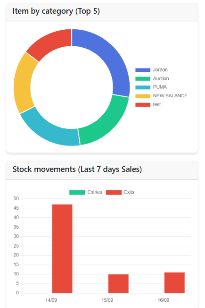Click the 14/09 Exits bar
The height and width of the screenshot is (308, 205).
62,248
